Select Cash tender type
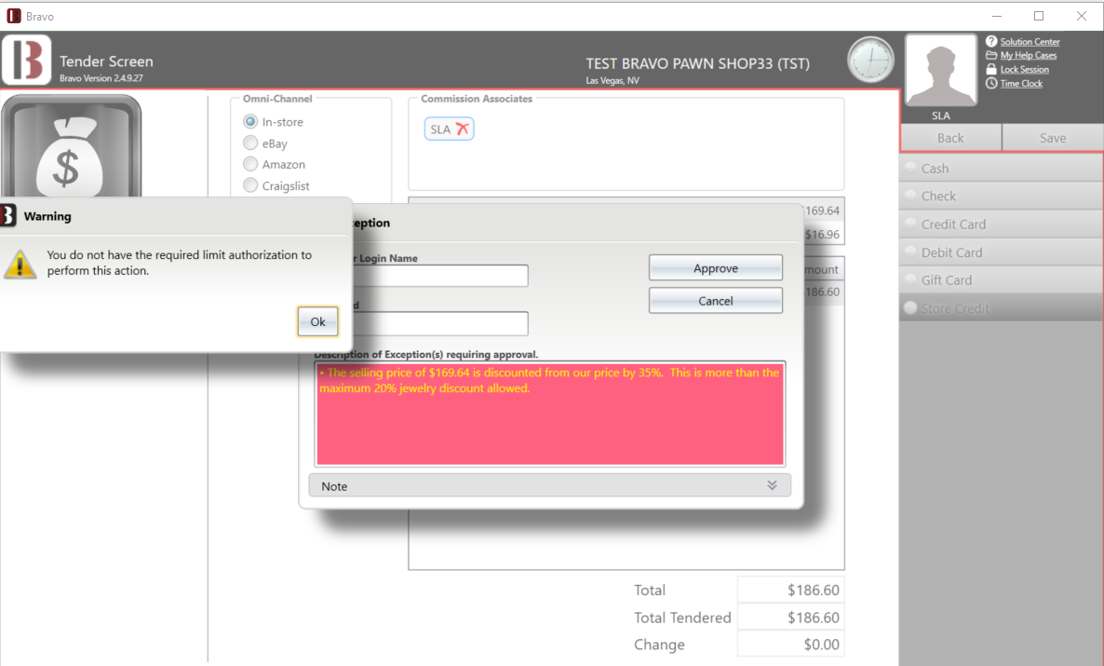This screenshot has height=666, width=1104. 935,169
